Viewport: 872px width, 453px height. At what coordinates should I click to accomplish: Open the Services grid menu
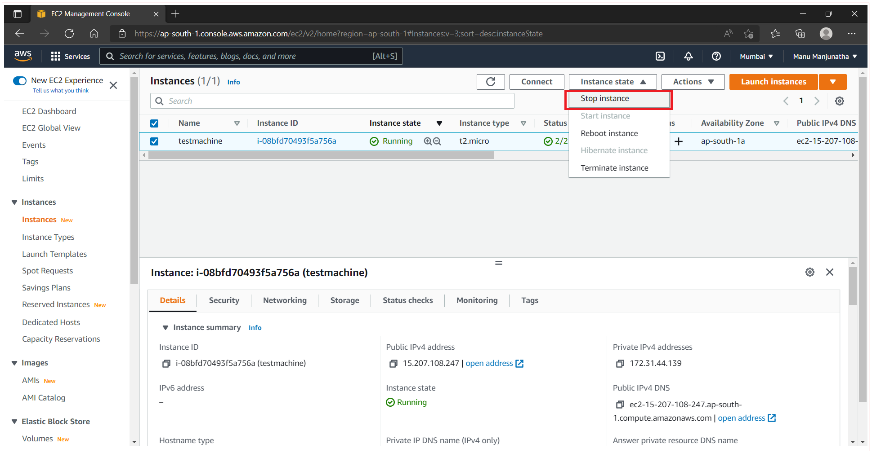click(x=70, y=56)
